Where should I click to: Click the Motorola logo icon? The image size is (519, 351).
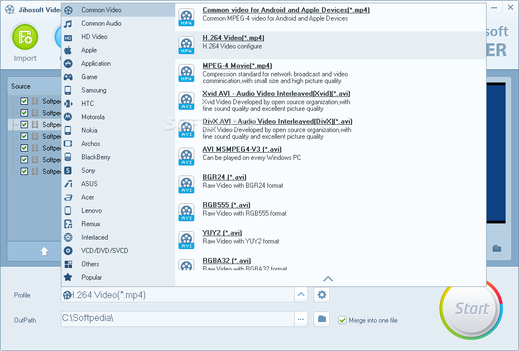[x=68, y=117]
